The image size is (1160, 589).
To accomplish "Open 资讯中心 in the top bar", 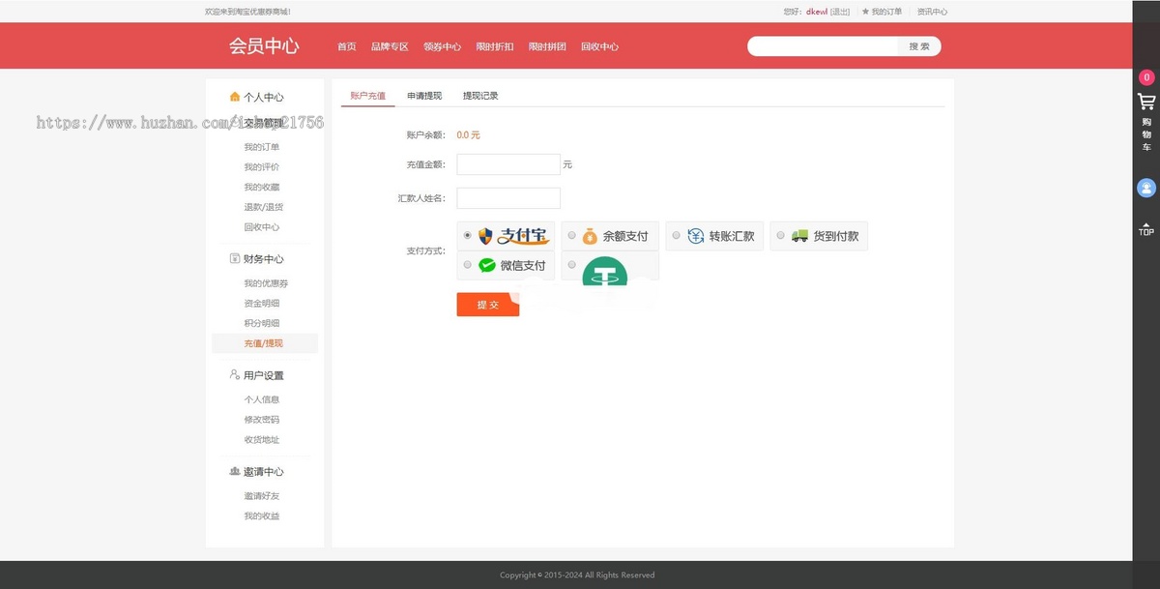I will coord(932,12).
